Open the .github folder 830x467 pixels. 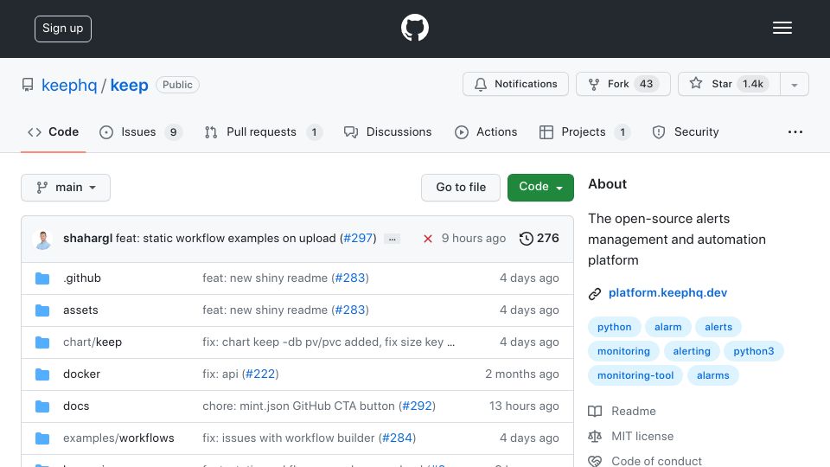82,278
